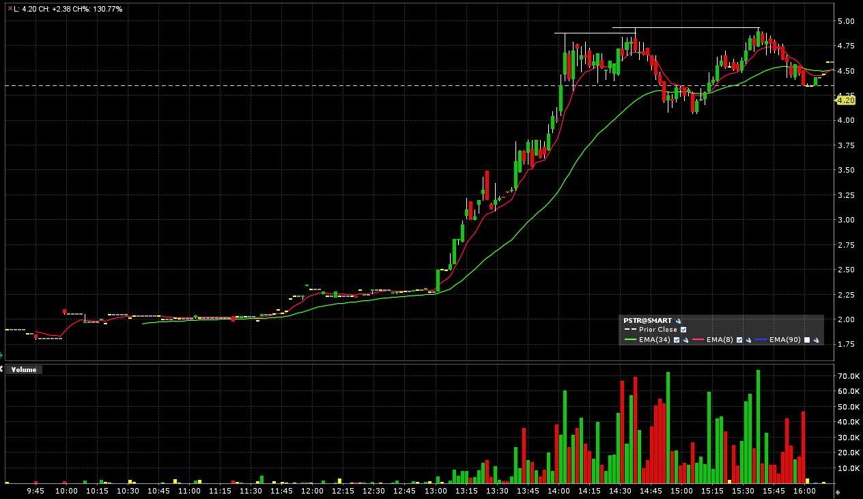The width and height of the screenshot is (863, 499).
Task: Click the yellow 4.20 last price tag
Action: 845,100
